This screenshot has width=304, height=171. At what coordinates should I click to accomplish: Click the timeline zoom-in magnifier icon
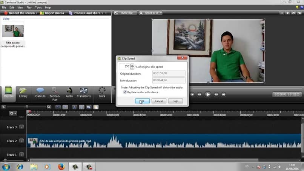(49, 107)
